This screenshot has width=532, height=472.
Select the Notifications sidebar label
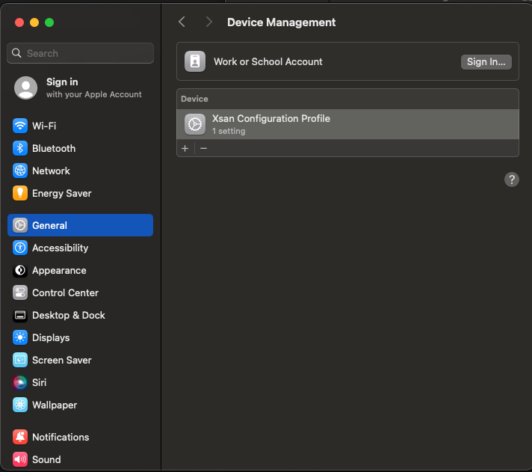pos(61,437)
